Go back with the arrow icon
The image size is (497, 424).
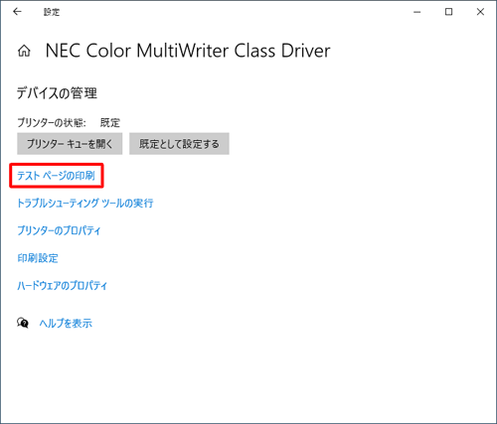point(17,12)
